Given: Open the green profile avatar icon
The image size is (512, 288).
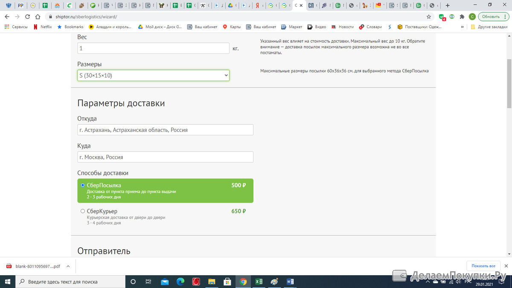Looking at the screenshot, I should 472,17.
